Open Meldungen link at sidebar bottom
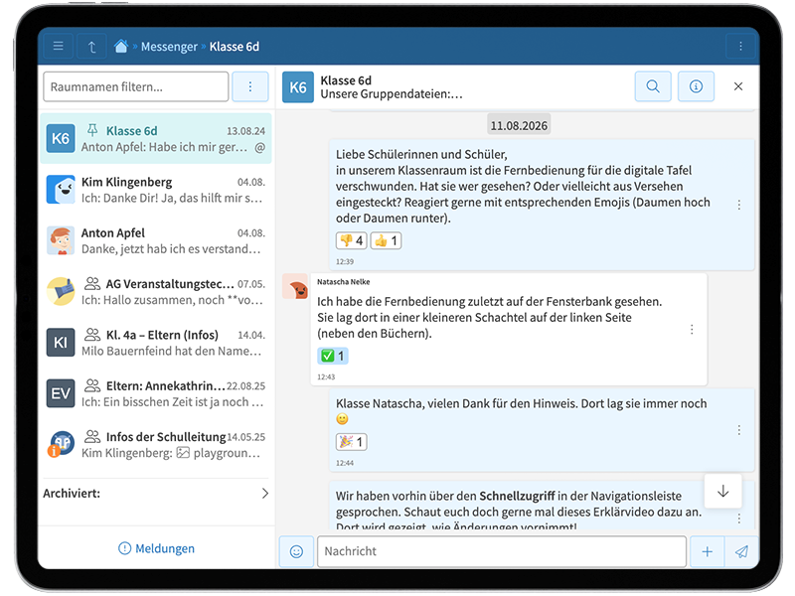 pos(156,548)
